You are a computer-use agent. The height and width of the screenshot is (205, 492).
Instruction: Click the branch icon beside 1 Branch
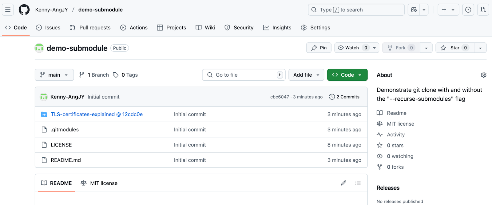81,75
